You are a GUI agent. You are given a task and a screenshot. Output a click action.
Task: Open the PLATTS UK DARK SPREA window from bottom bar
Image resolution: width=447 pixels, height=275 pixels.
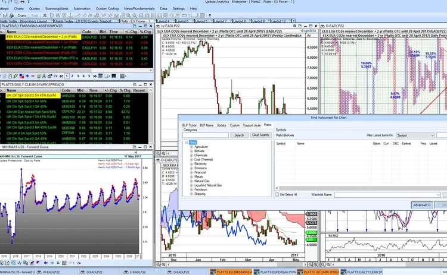click(x=318, y=272)
